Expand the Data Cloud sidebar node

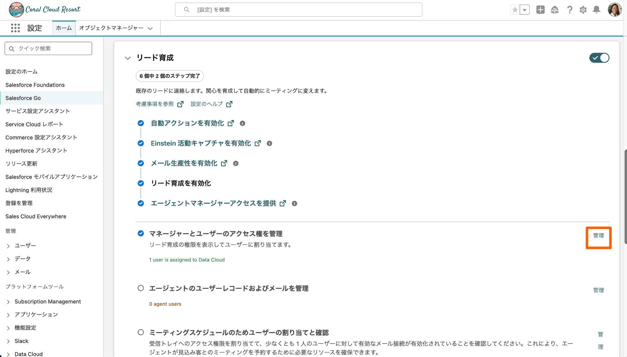click(x=8, y=354)
